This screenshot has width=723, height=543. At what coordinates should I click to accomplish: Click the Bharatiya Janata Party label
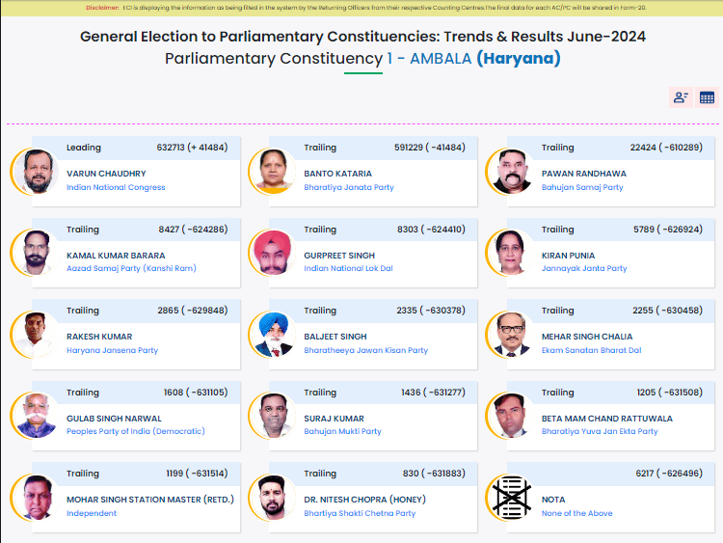pos(349,187)
